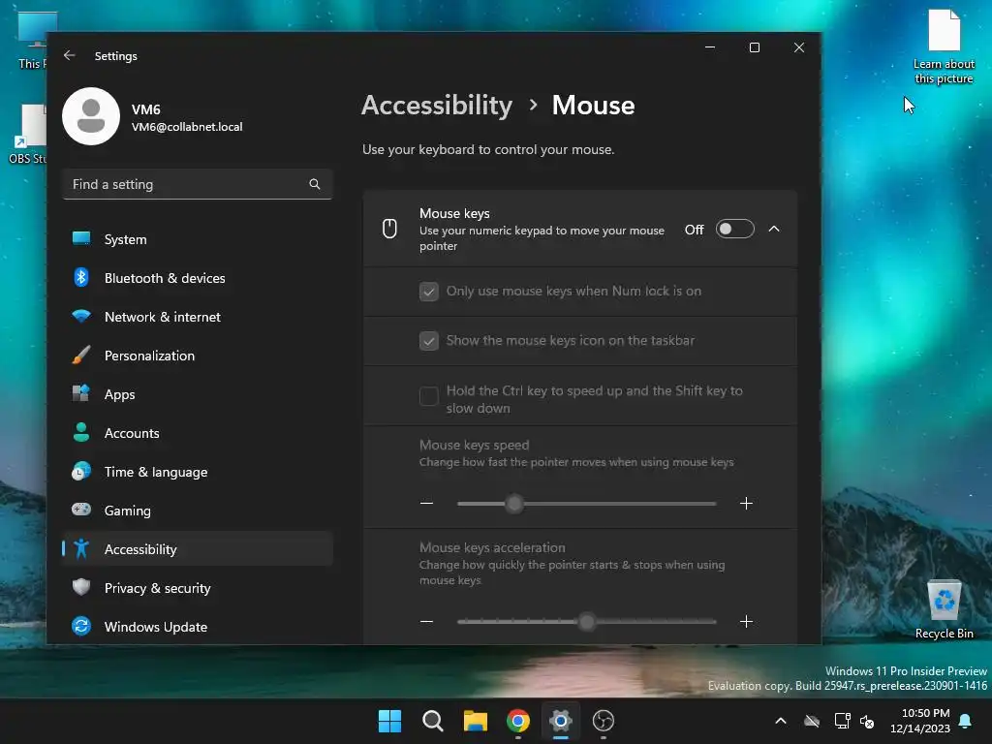Click the Accounts person icon
Image resolution: width=992 pixels, height=744 pixels.
point(81,432)
